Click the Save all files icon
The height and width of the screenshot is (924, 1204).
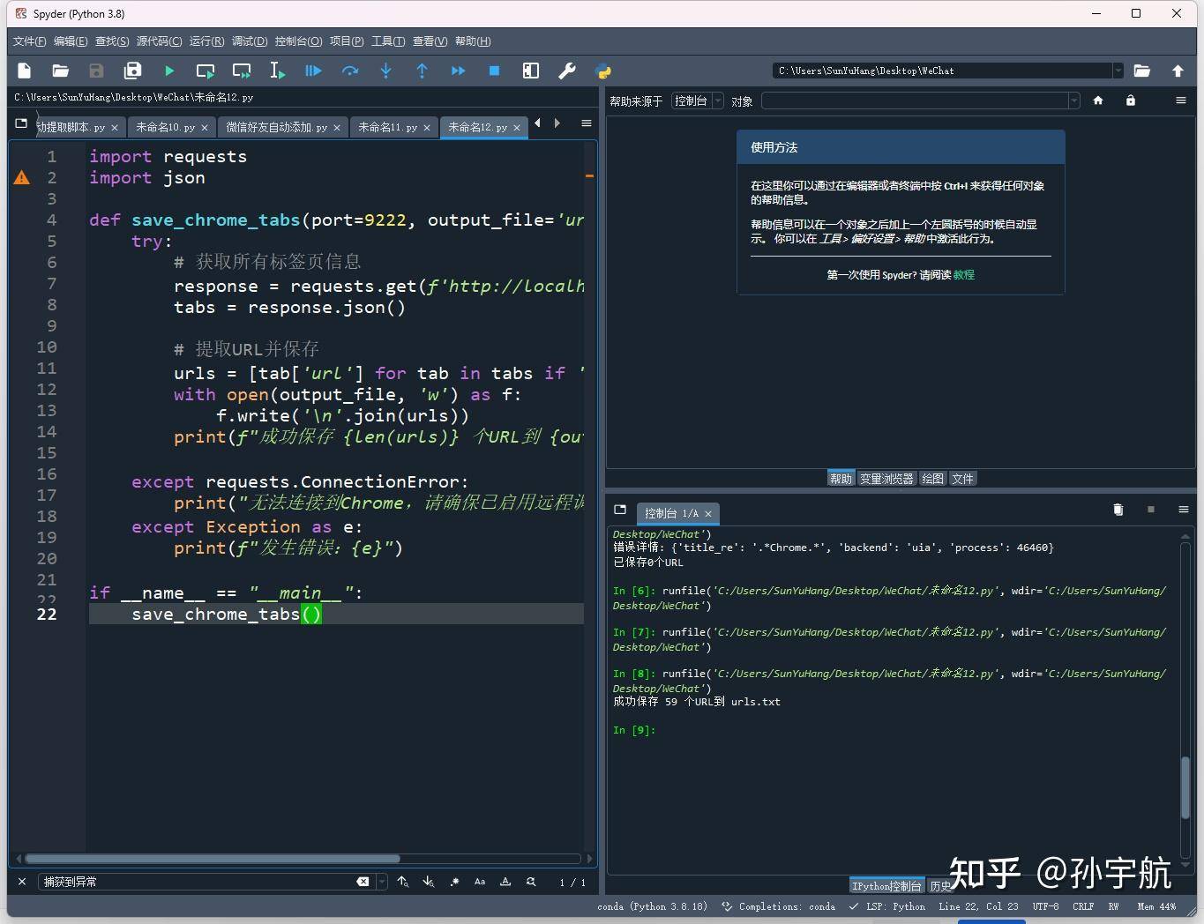[132, 71]
